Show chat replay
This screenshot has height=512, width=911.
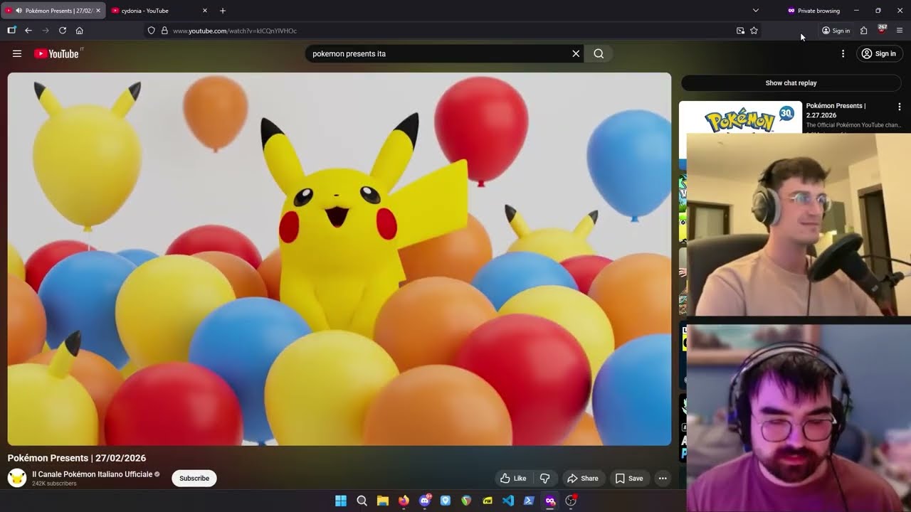(x=791, y=83)
